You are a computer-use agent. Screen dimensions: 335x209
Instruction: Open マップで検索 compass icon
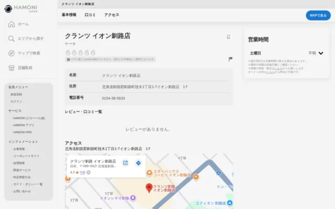(x=11, y=53)
